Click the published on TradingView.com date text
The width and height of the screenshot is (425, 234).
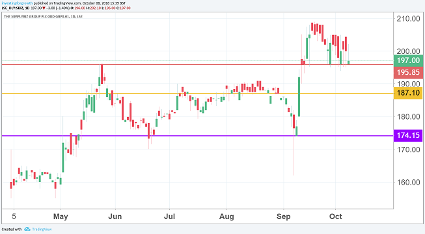79,3
